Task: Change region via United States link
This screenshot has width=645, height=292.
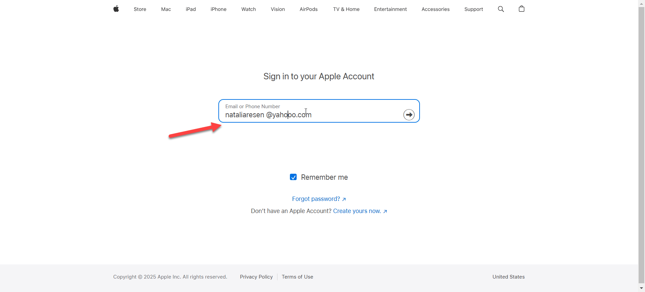Action: [509, 277]
